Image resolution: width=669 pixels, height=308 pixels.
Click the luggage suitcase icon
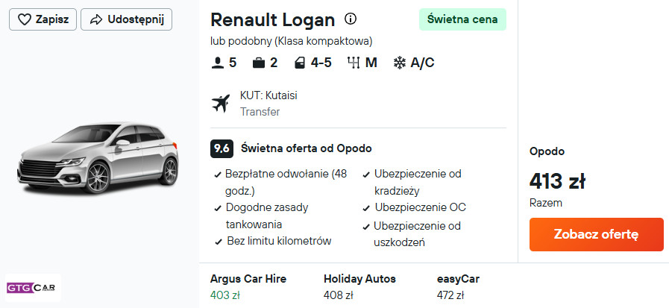click(259, 63)
